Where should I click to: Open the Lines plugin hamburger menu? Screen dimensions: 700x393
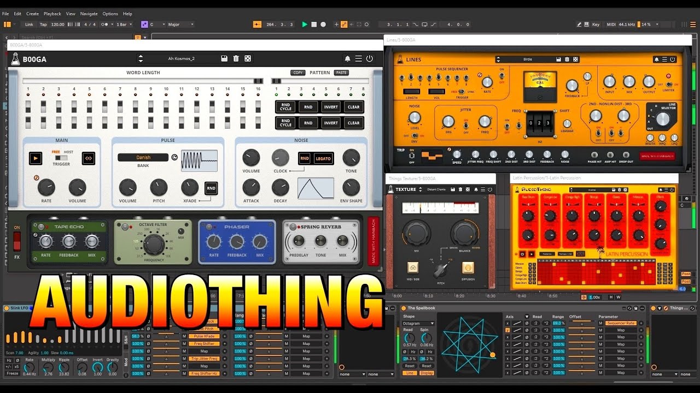pos(664,59)
